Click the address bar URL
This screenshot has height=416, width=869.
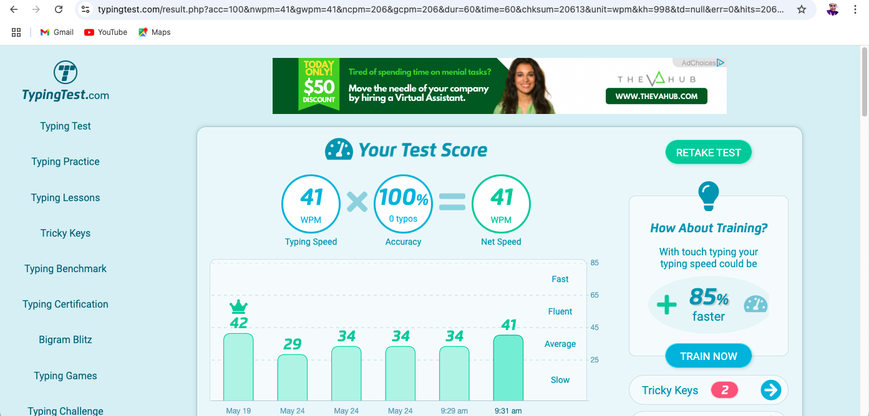point(440,9)
